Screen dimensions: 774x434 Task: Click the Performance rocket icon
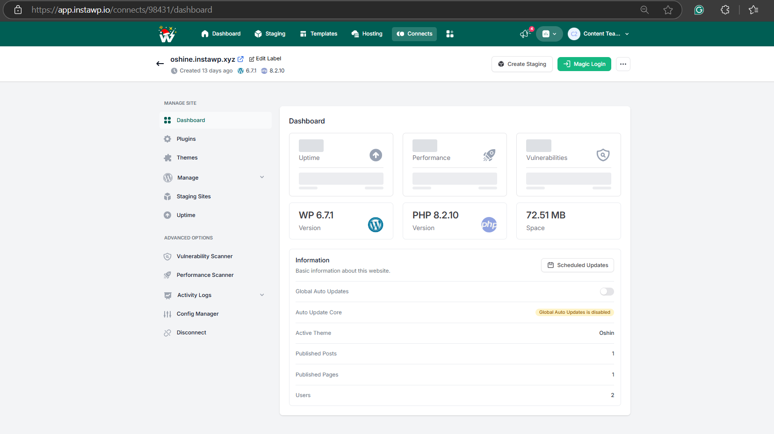(x=489, y=155)
